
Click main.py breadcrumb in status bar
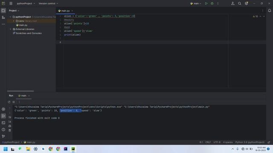(29, 142)
